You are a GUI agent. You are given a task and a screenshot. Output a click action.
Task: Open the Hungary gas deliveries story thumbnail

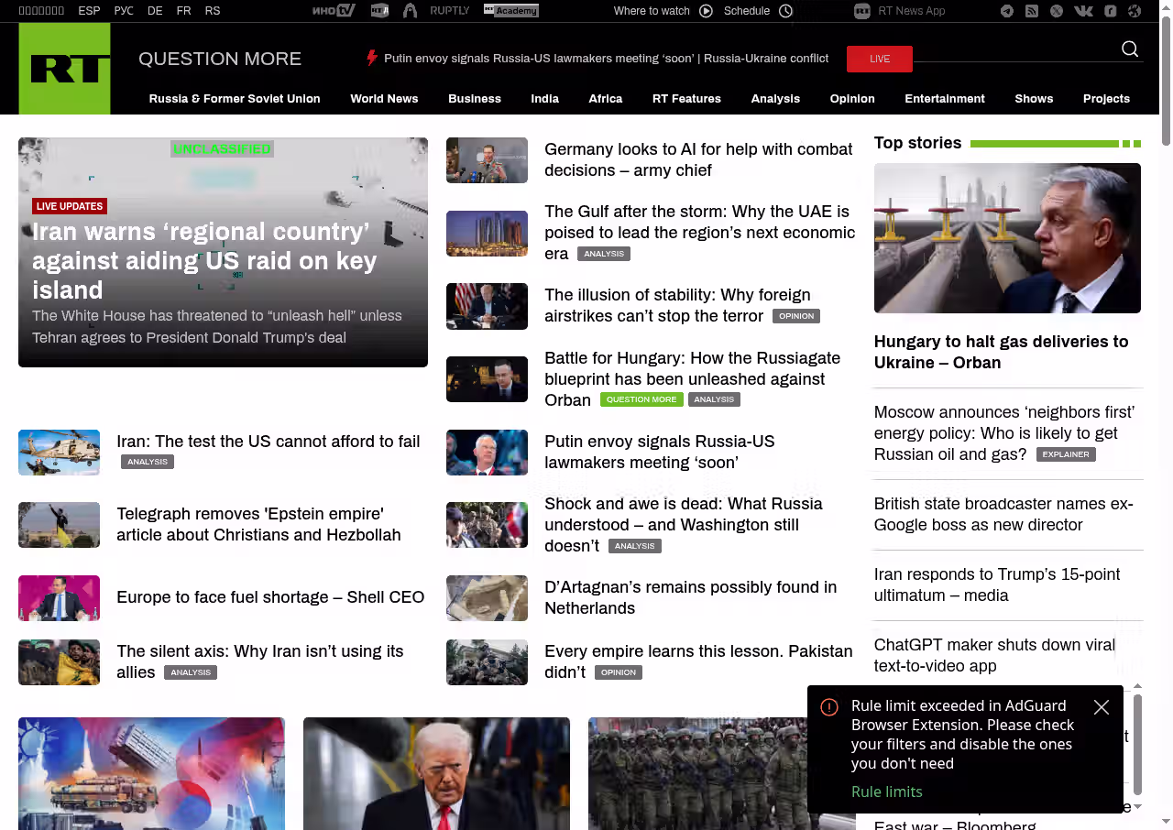click(x=1007, y=238)
